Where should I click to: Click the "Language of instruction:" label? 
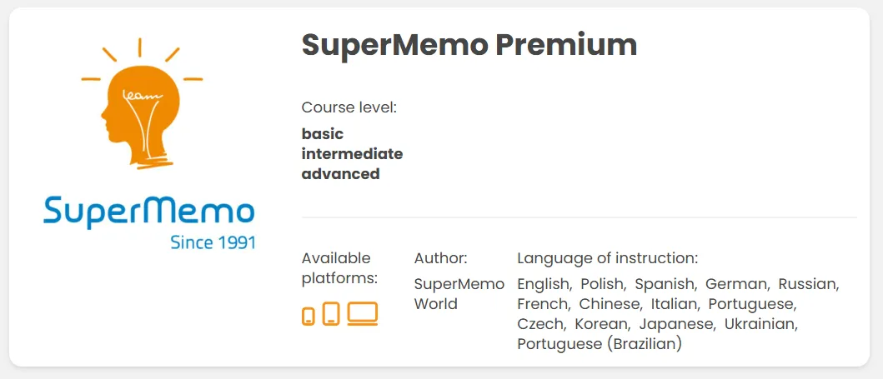click(x=607, y=257)
